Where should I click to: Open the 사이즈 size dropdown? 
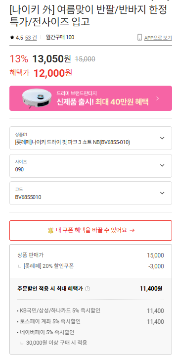coord(90,166)
